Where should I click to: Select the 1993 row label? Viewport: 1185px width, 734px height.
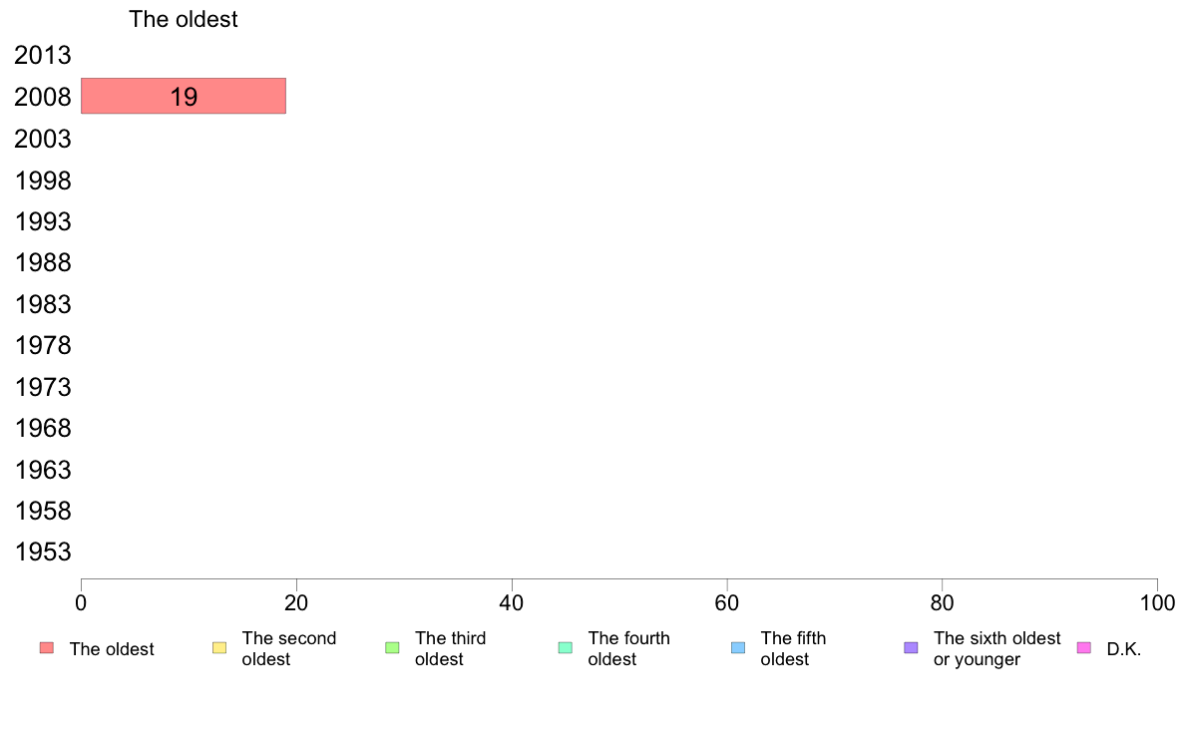[x=42, y=221]
